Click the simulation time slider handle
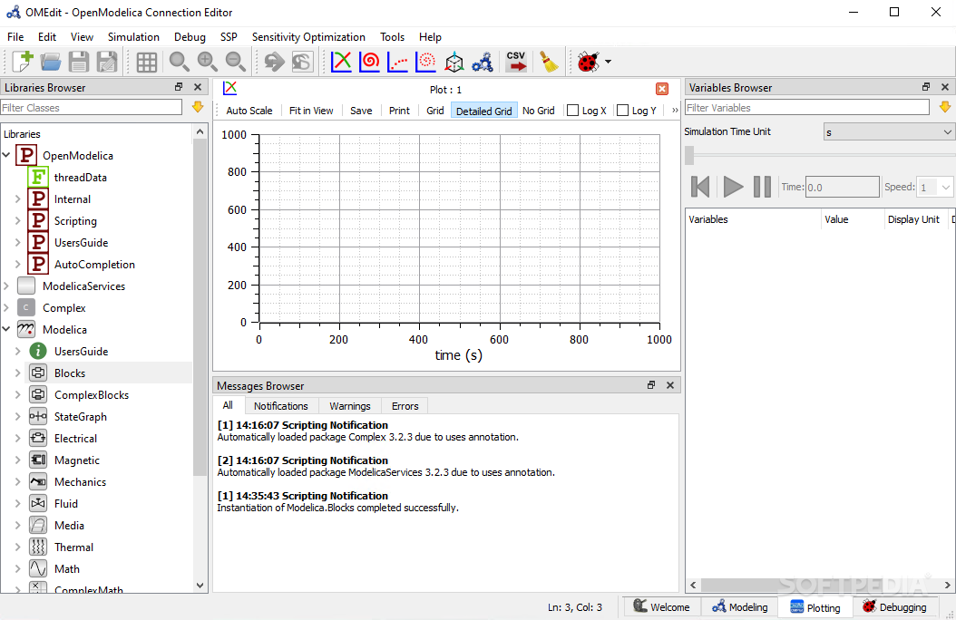Image resolution: width=956 pixels, height=620 pixels. tap(689, 155)
